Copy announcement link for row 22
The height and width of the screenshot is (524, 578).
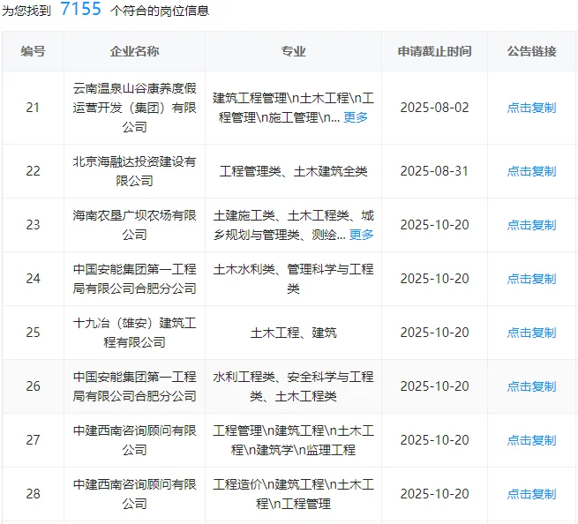[x=531, y=171]
